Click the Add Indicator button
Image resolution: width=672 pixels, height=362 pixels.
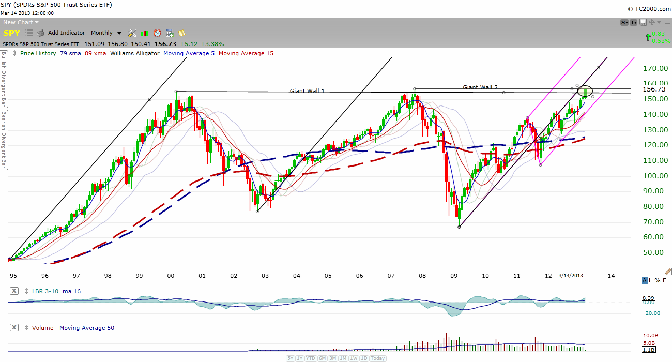pos(67,33)
